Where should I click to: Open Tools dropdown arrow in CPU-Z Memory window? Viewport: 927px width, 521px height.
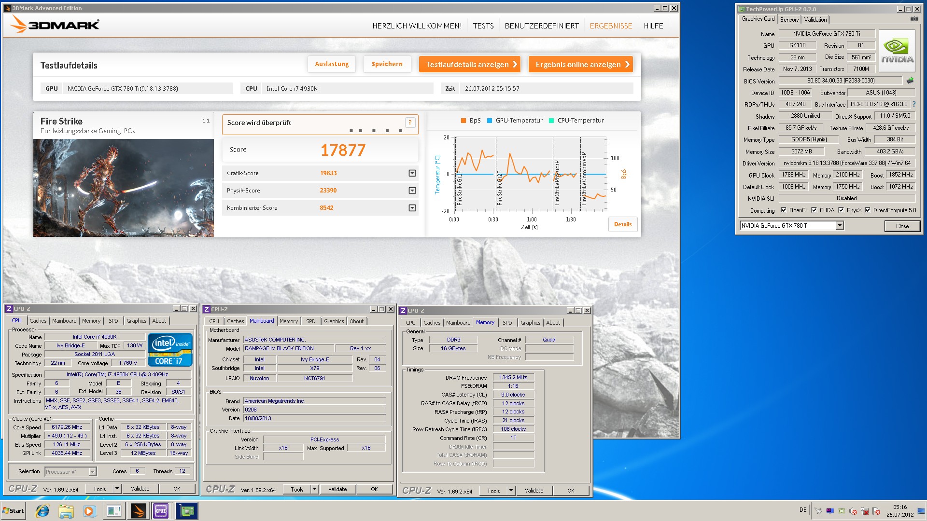(511, 491)
